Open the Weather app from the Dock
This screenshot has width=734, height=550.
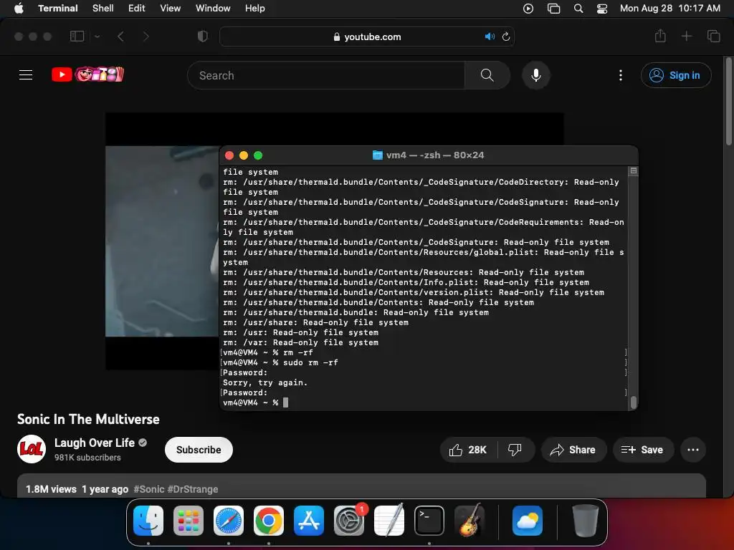pyautogui.click(x=528, y=521)
